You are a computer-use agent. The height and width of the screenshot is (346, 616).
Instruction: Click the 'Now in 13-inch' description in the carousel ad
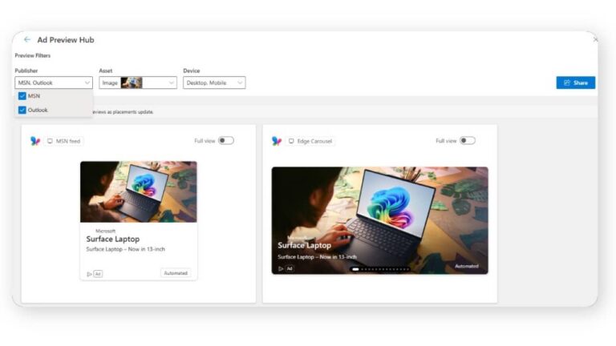(x=318, y=257)
